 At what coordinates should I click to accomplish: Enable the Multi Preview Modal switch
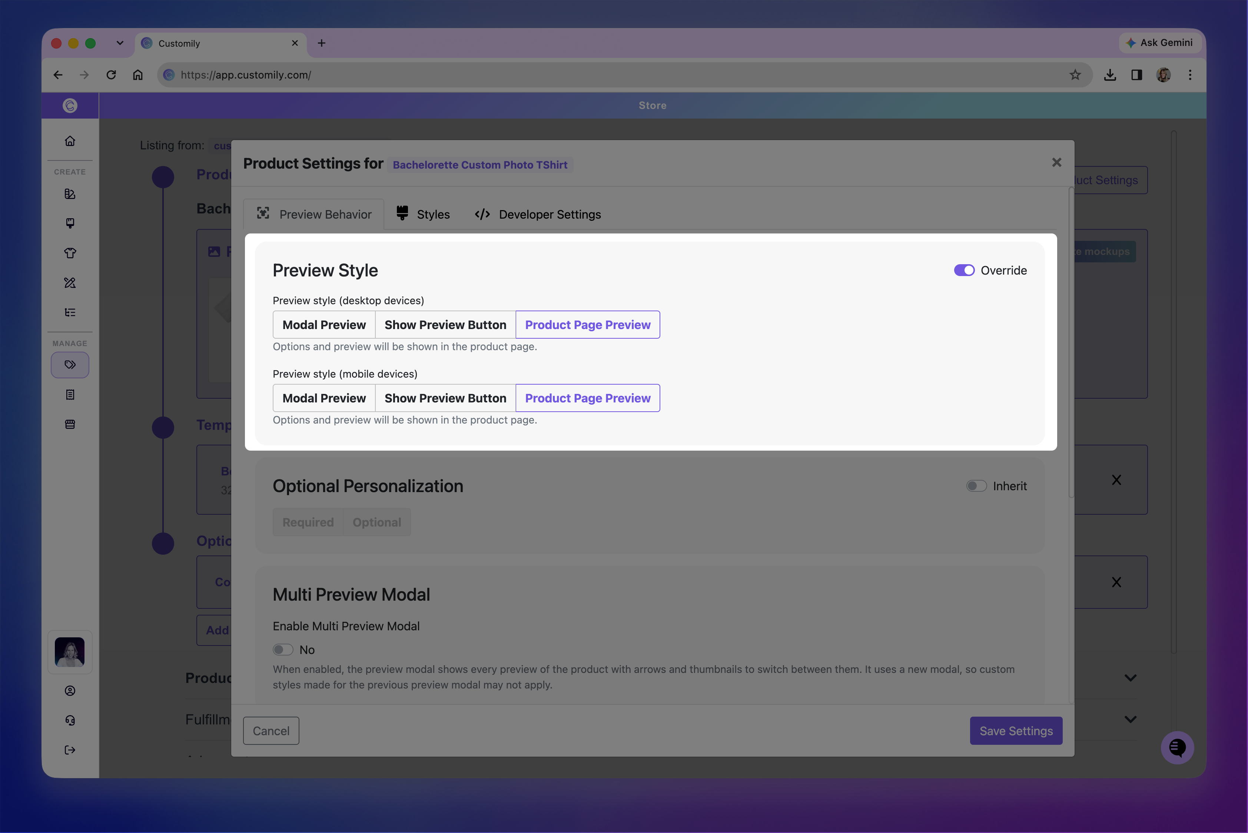click(283, 650)
